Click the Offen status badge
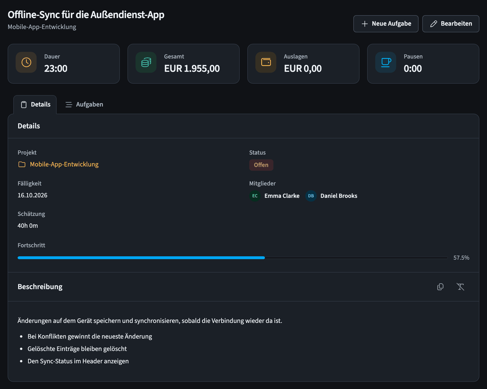Image resolution: width=487 pixels, height=389 pixels. tap(261, 165)
